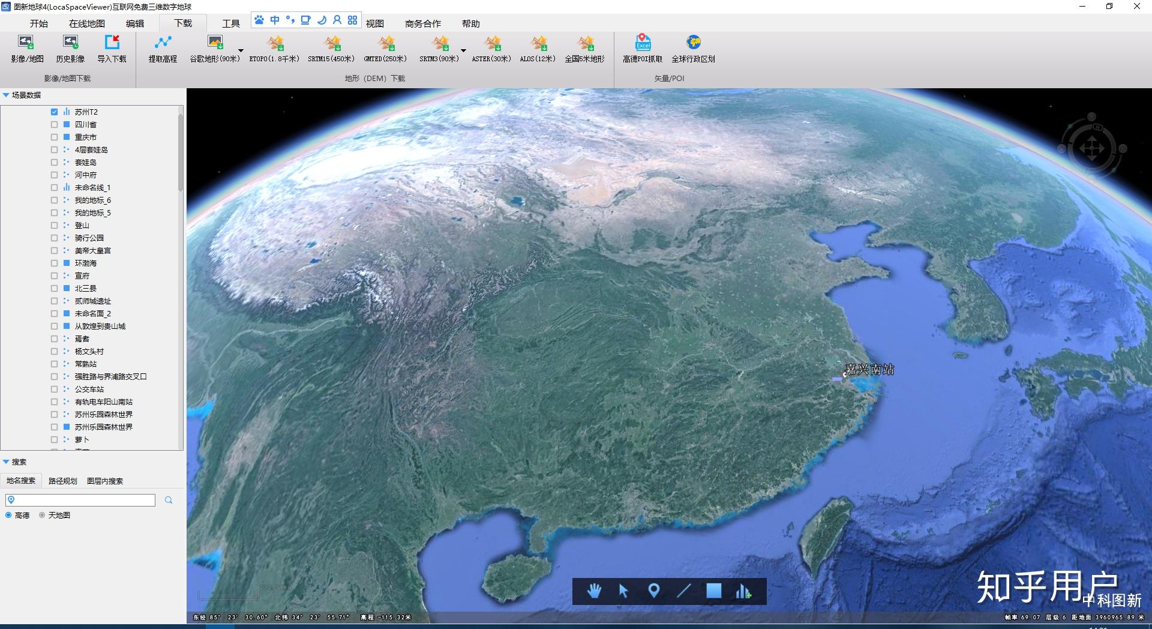Select the 美帝大皇宫 tree item
Viewport: 1152px width, 629px height.
click(x=93, y=251)
